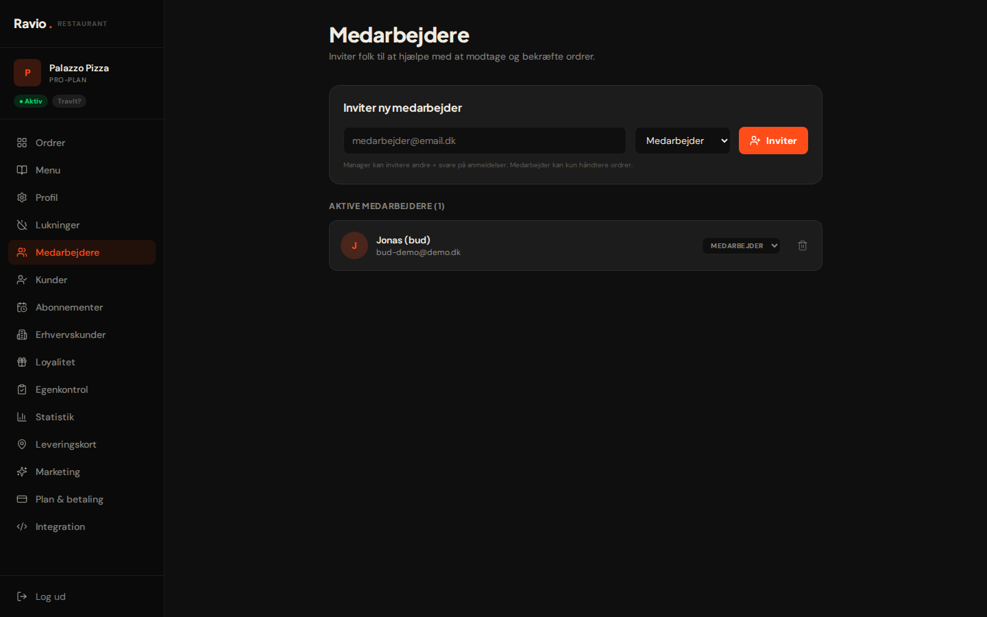Open Erhvervskunder section
Screen dimensions: 987x617
click(82, 335)
